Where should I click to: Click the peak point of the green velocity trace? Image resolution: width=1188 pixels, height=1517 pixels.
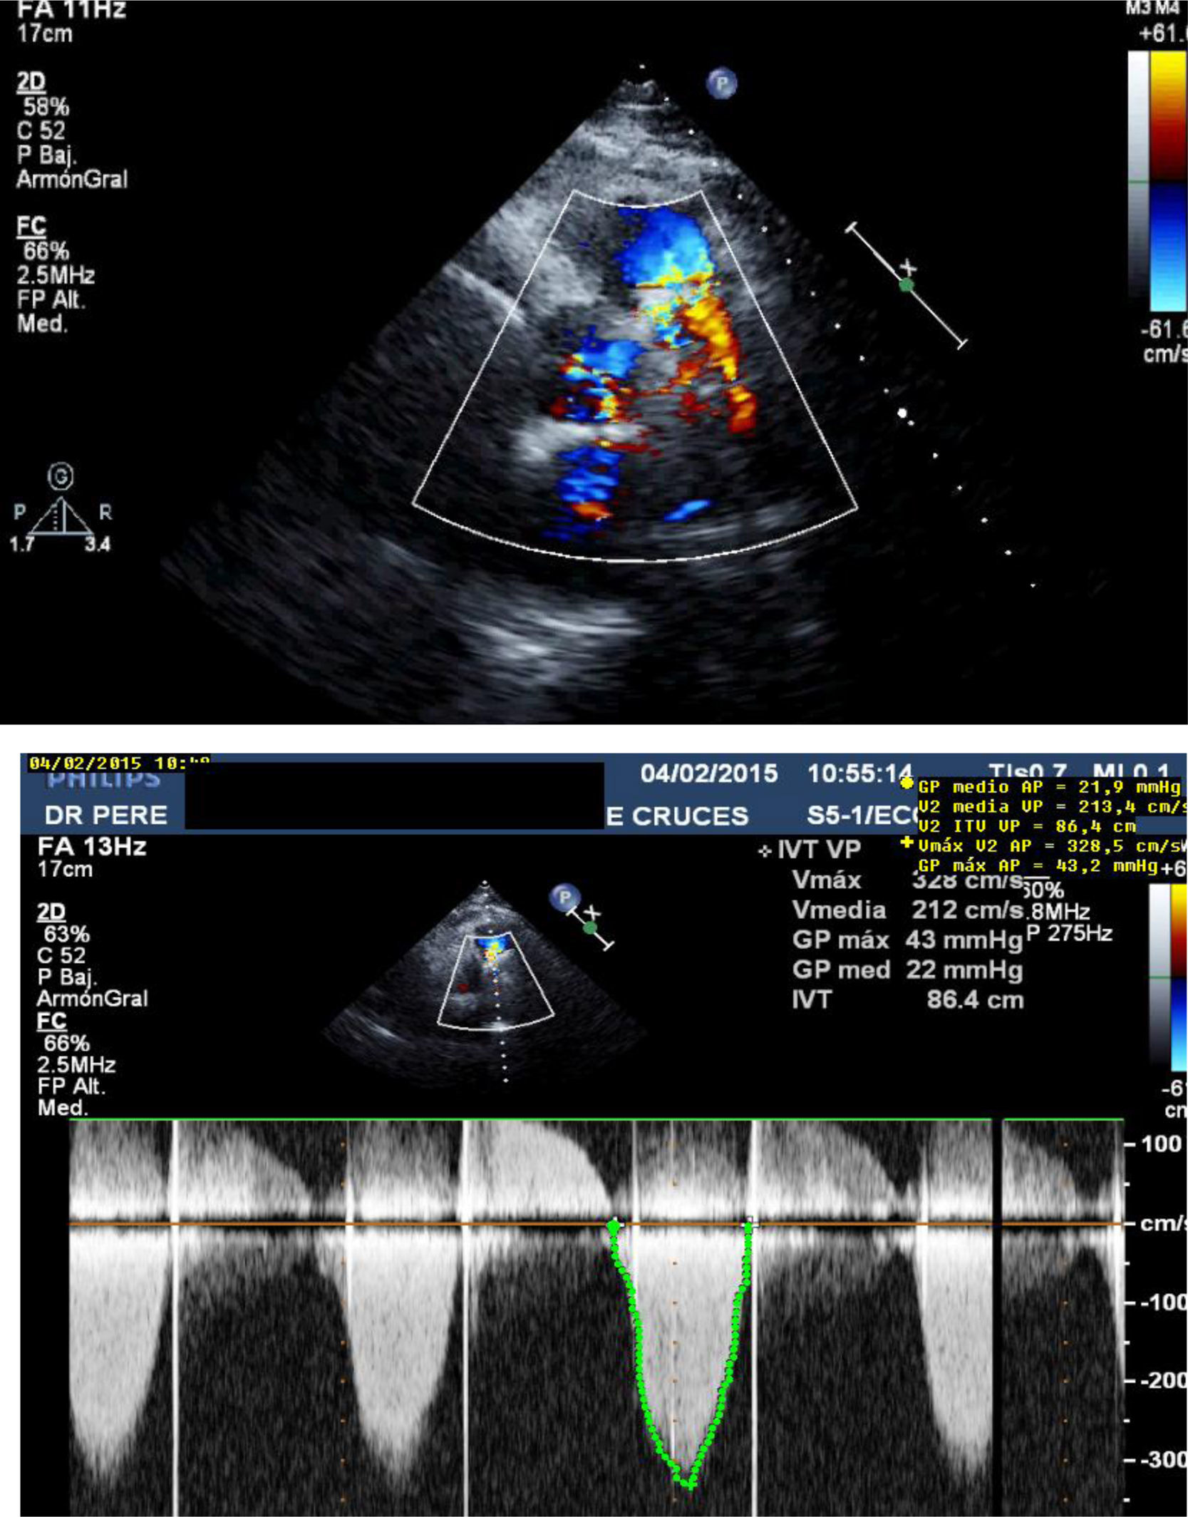(688, 1483)
